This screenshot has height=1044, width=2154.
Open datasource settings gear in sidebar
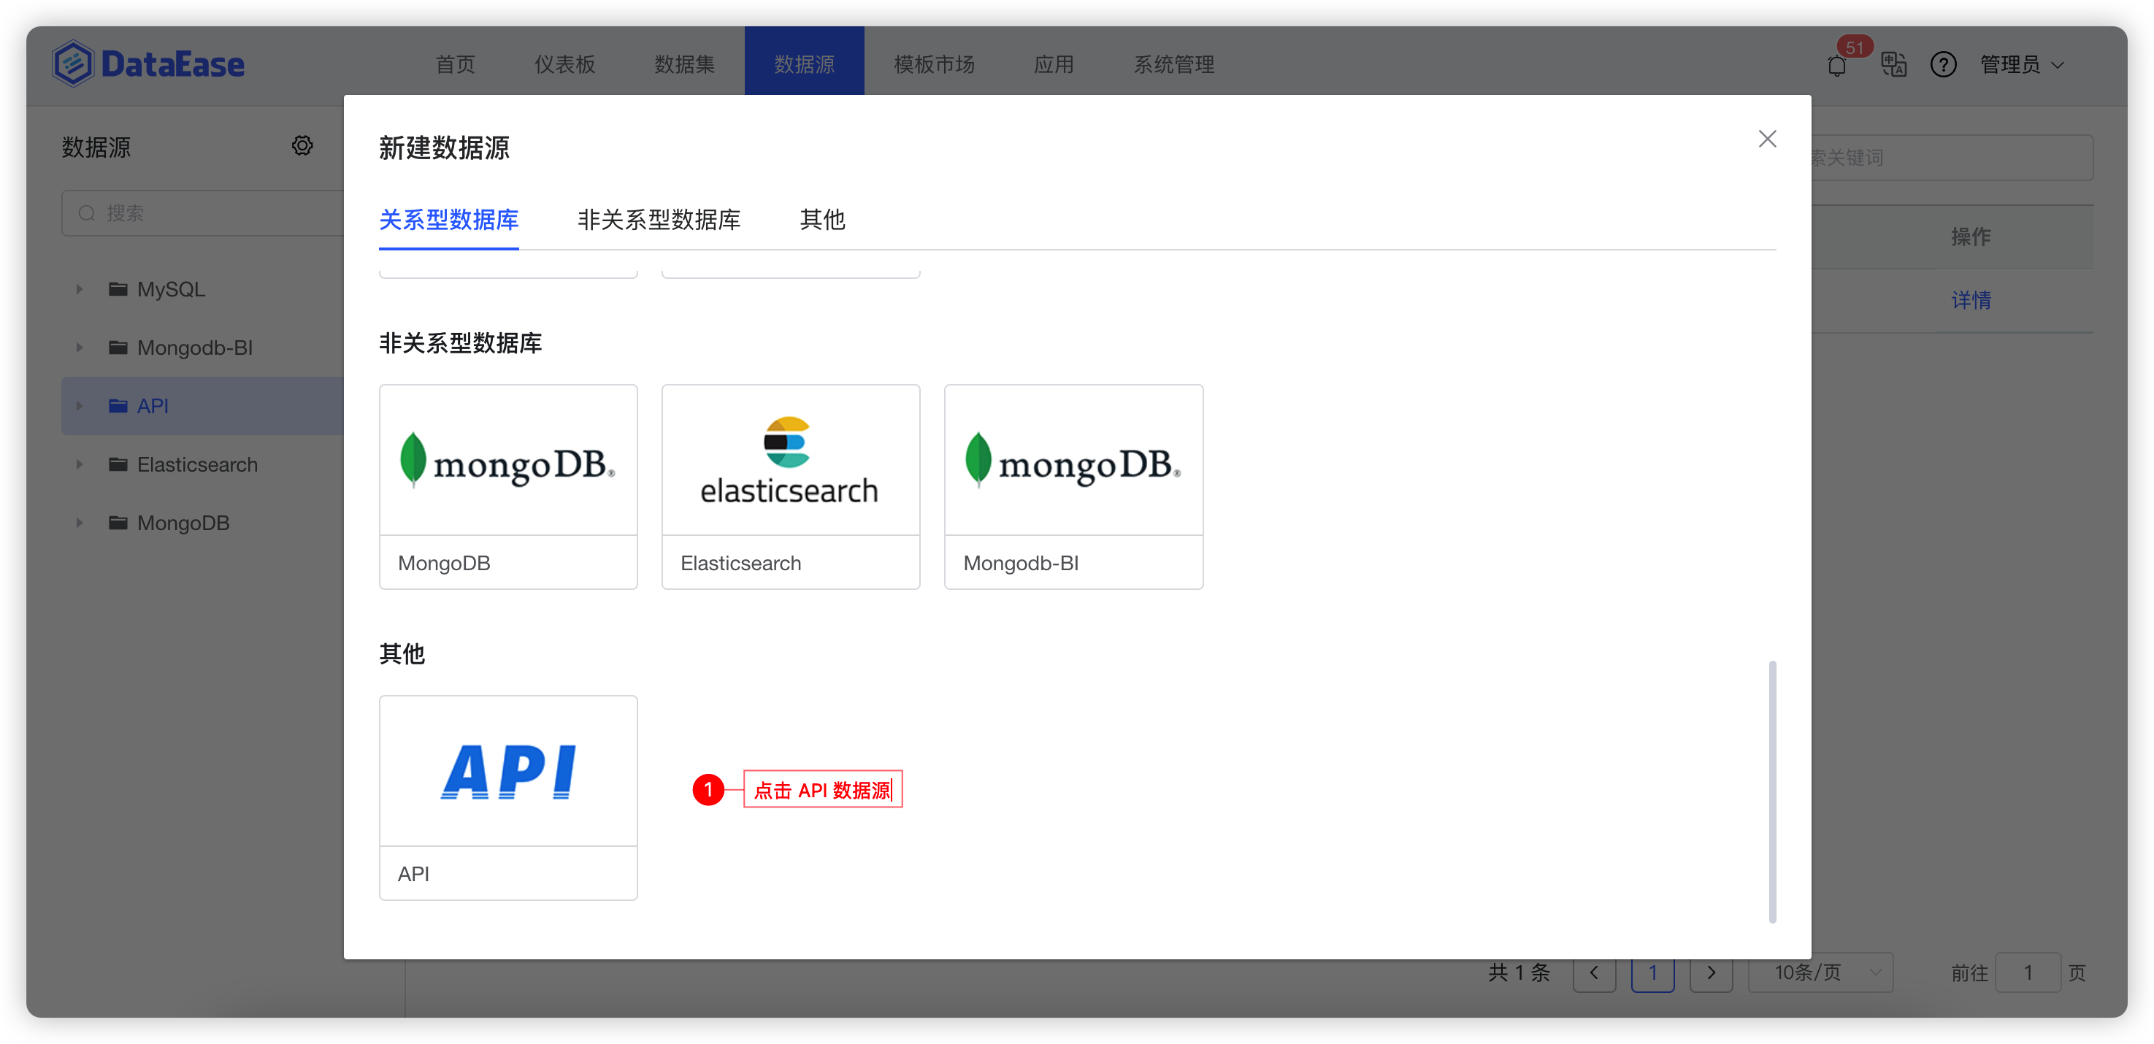[302, 145]
